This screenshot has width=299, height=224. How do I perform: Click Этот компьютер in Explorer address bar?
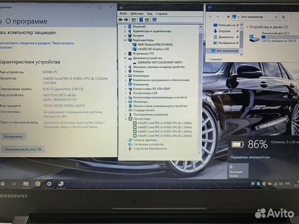[x=252, y=17]
